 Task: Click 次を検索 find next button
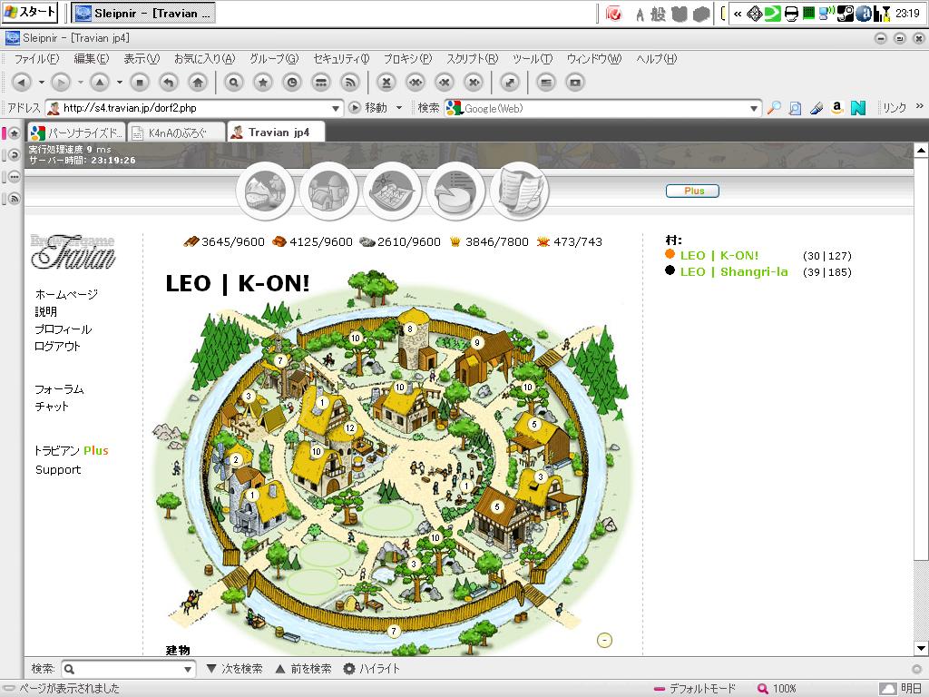[235, 669]
